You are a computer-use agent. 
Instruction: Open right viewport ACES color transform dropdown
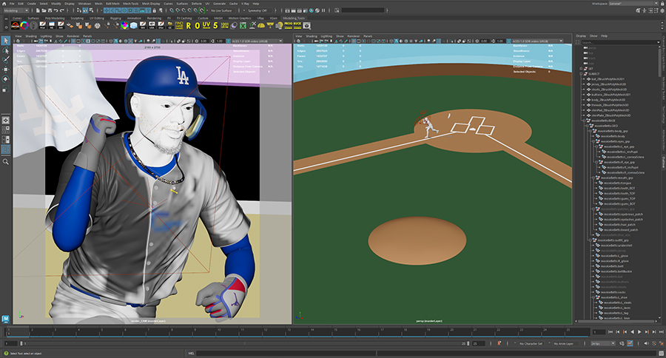click(x=537, y=41)
